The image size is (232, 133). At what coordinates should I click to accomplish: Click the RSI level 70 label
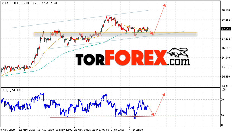tap(223, 99)
